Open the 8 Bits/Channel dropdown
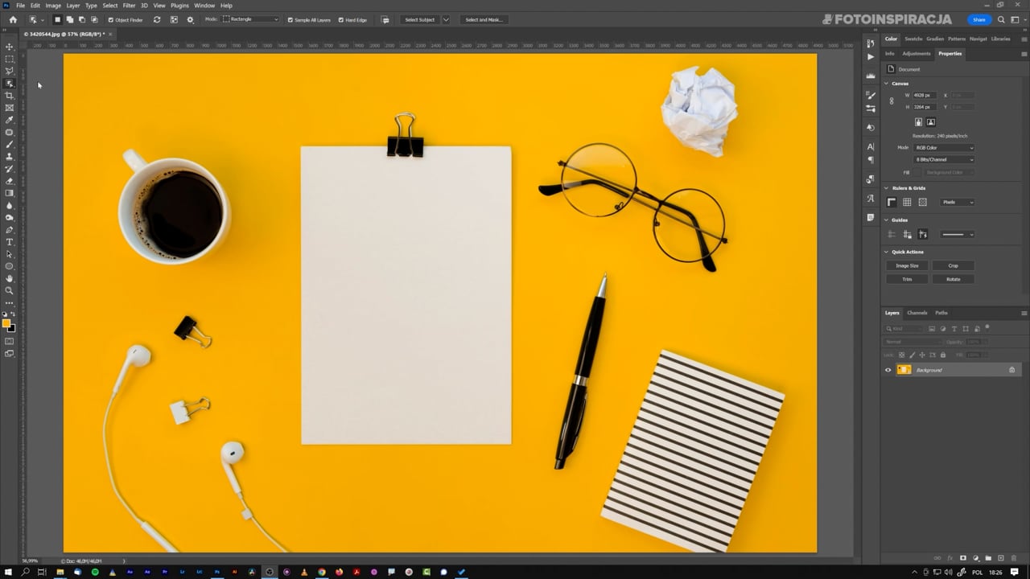 point(944,159)
